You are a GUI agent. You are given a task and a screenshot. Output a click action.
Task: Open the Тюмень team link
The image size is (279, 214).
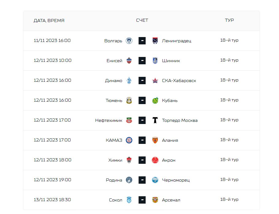pyautogui.click(x=114, y=101)
